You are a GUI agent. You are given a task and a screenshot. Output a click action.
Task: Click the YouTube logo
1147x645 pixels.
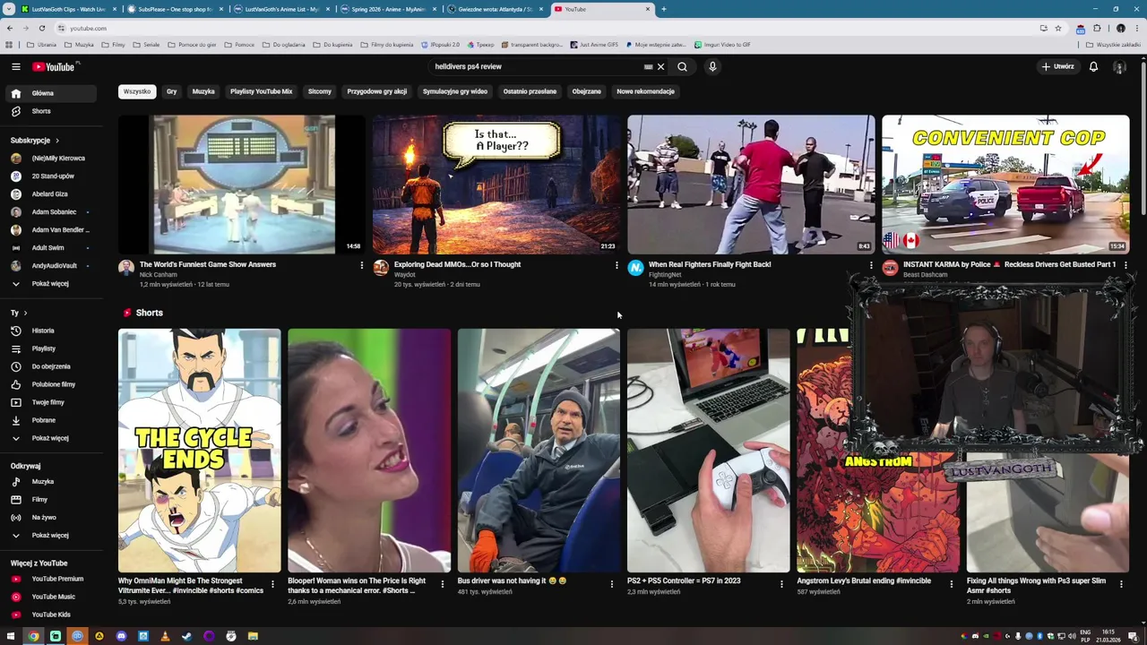click(55, 66)
